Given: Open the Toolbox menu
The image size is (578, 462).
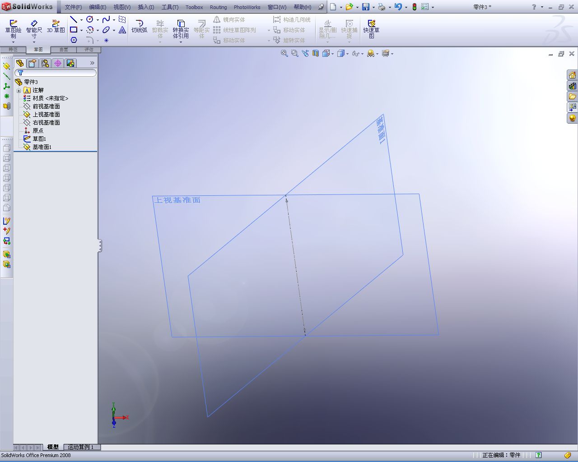Looking at the screenshot, I should (194, 7).
